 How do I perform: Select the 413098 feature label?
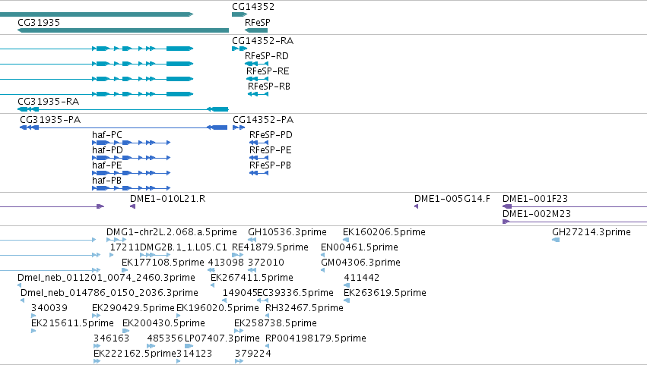[226, 263]
